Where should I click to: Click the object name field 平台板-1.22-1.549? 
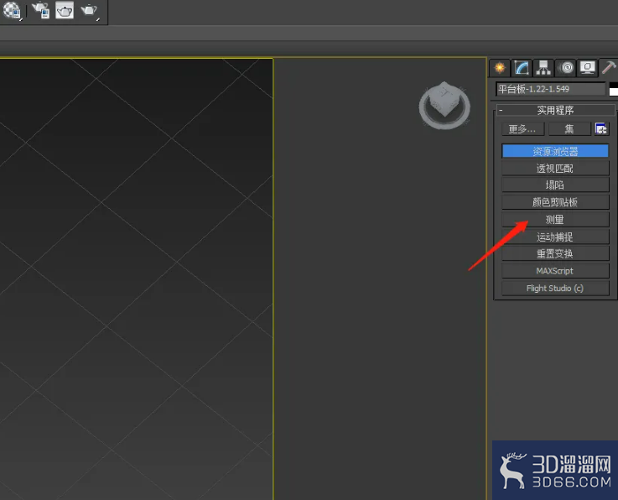click(x=551, y=89)
